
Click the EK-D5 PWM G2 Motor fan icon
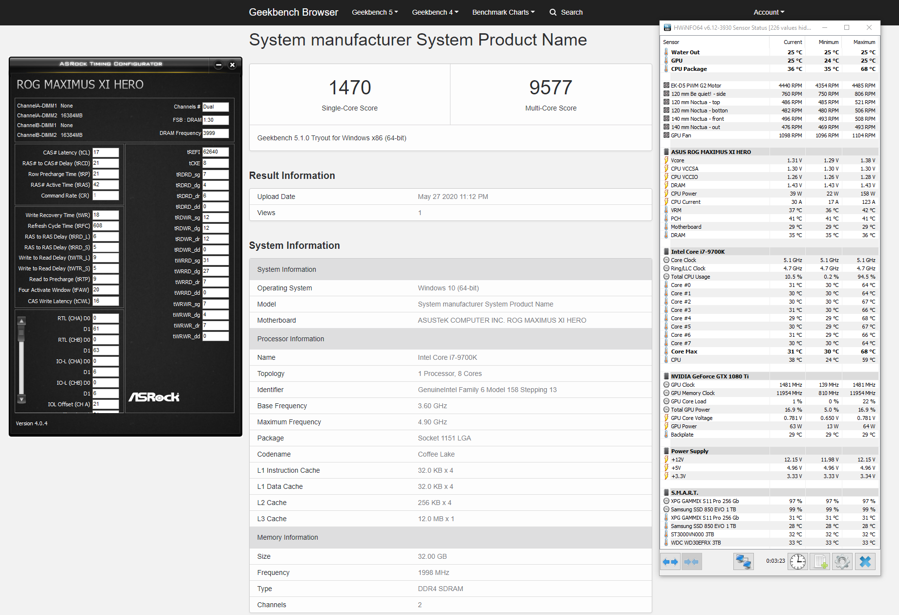(666, 86)
